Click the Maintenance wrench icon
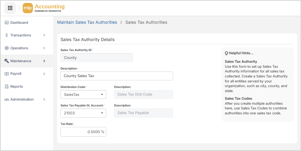 (x=6, y=61)
